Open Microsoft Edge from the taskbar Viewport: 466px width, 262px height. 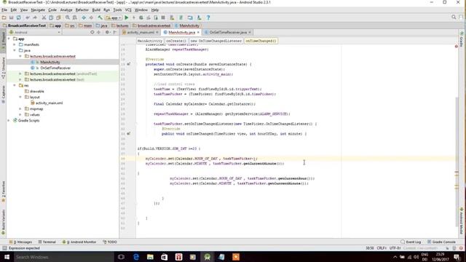136,257
